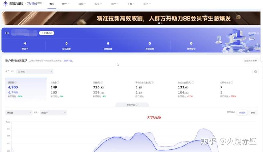
Task: Click help icon beside 平均点击花费 metric
Action: pyautogui.click(x=152, y=82)
